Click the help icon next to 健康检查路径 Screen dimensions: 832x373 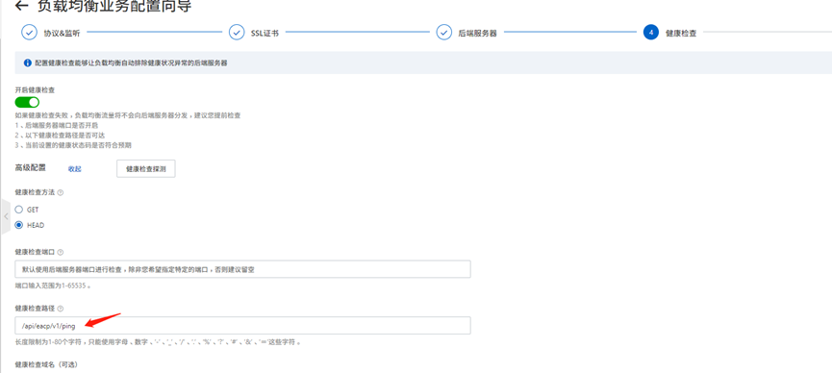(60, 309)
